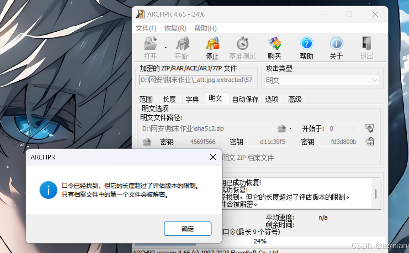Expand the arrow next to 打开 icon
Viewport: 409px width, 253px height.
coord(166,48)
